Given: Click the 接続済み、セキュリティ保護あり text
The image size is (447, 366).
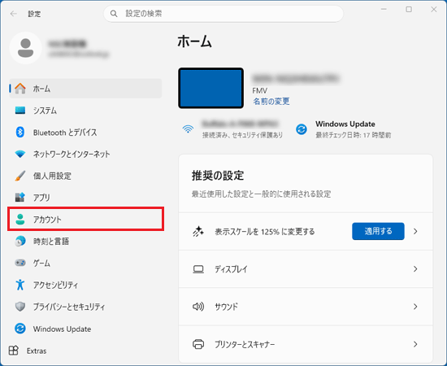Looking at the screenshot, I should 243,135.
